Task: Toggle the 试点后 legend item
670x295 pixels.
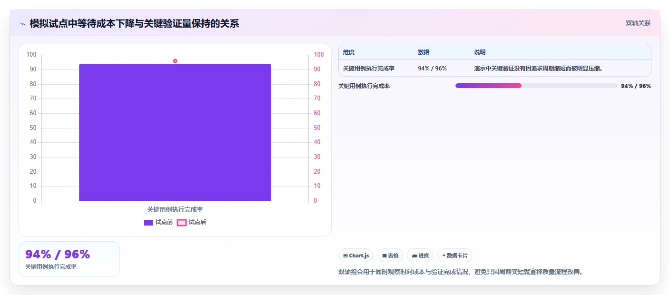Action: coord(191,222)
